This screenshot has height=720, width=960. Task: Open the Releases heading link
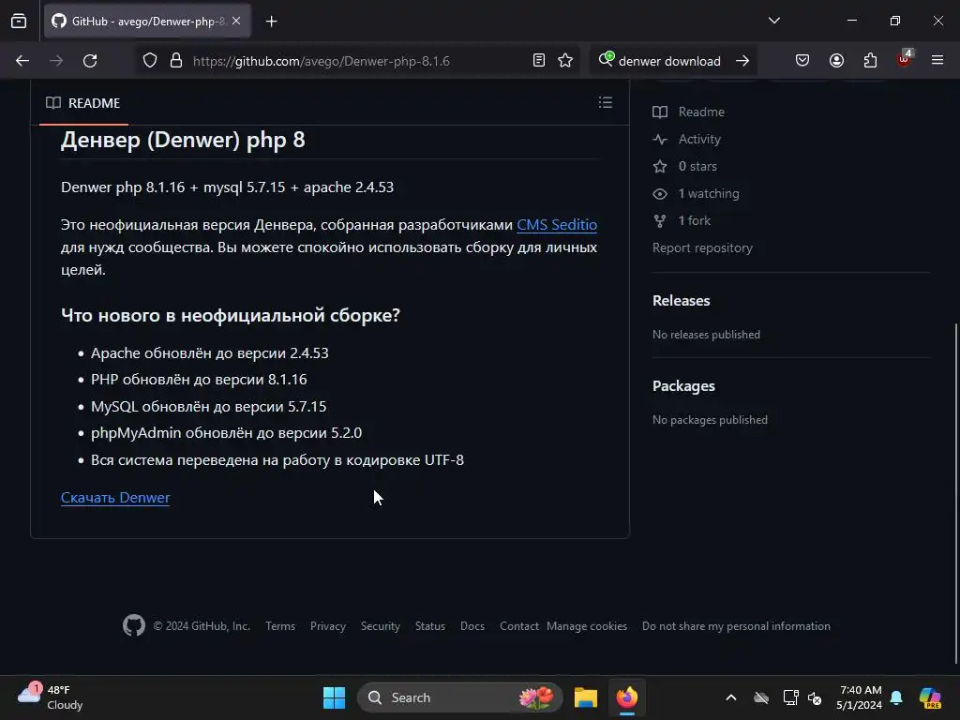pos(681,301)
